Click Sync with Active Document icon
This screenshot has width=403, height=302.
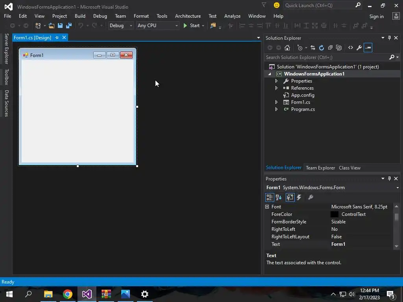(313, 48)
